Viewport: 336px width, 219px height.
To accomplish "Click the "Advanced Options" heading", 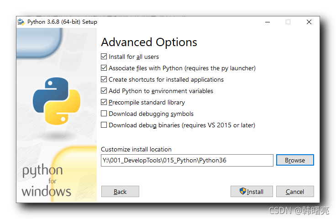I will point(149,42).
